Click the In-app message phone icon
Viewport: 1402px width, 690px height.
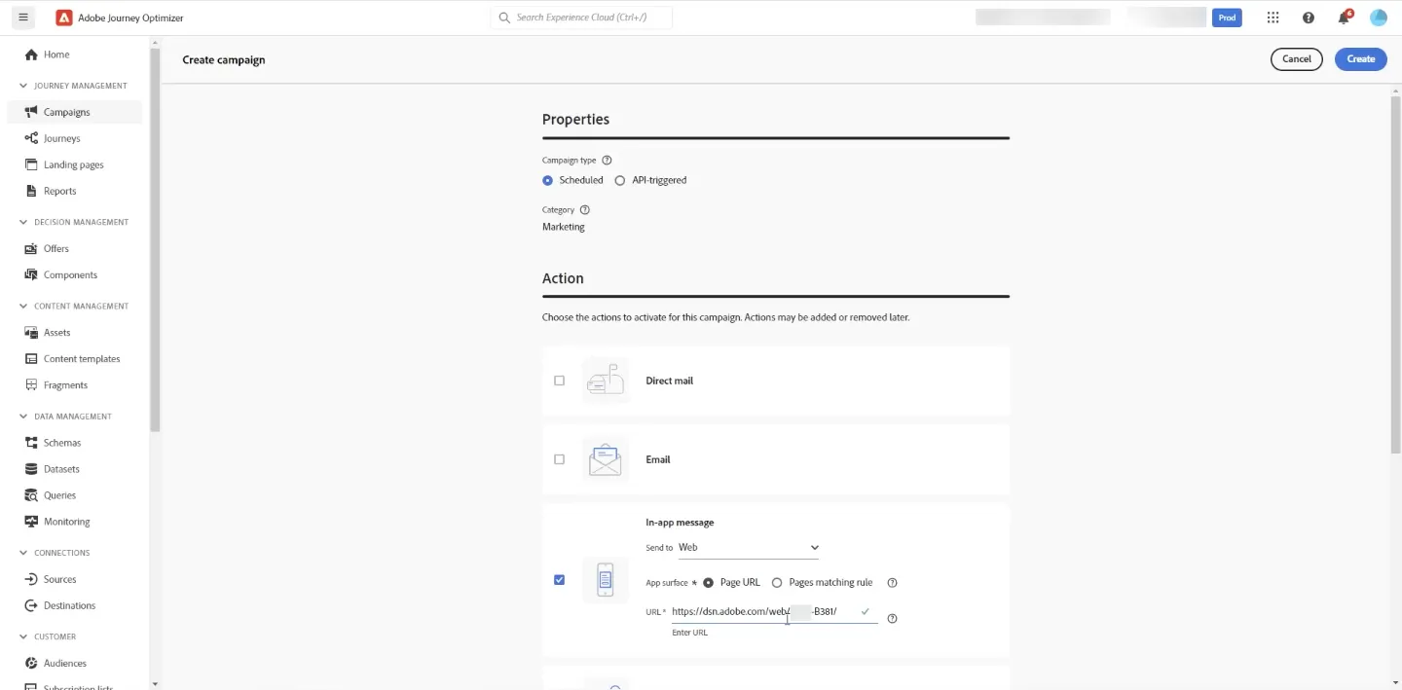[x=605, y=580]
